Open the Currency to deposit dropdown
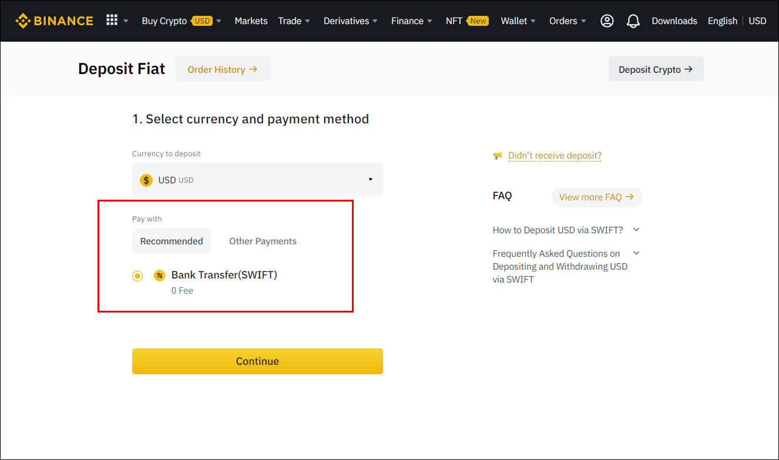The width and height of the screenshot is (779, 460). pyautogui.click(x=257, y=179)
